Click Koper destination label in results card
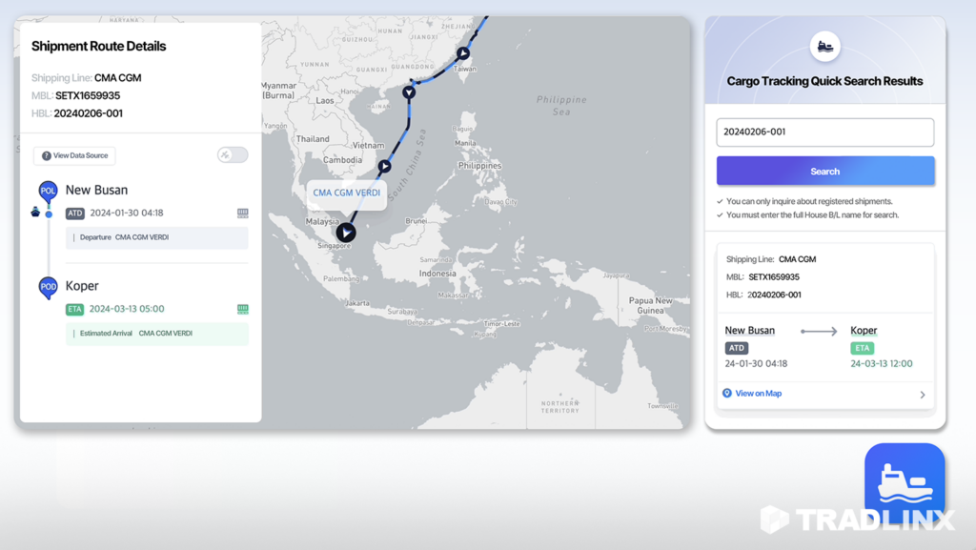 coord(864,331)
